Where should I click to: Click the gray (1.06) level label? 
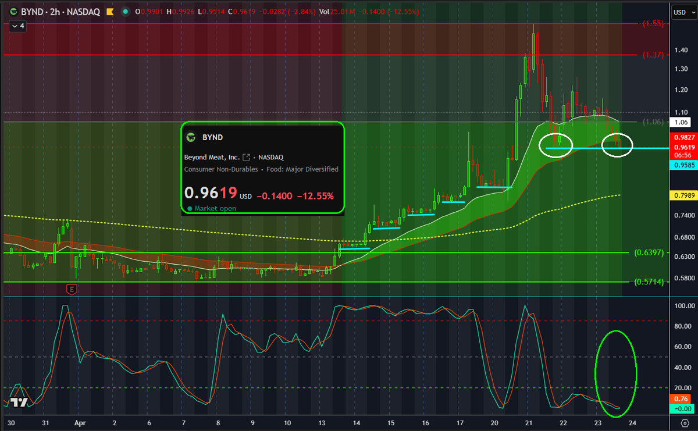pos(653,122)
